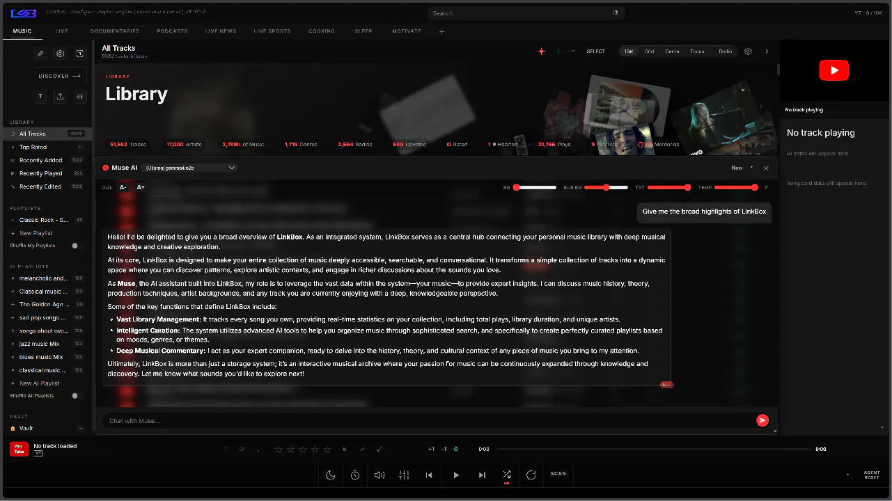Open the Live News tab
This screenshot has width=892, height=501.
point(221,31)
